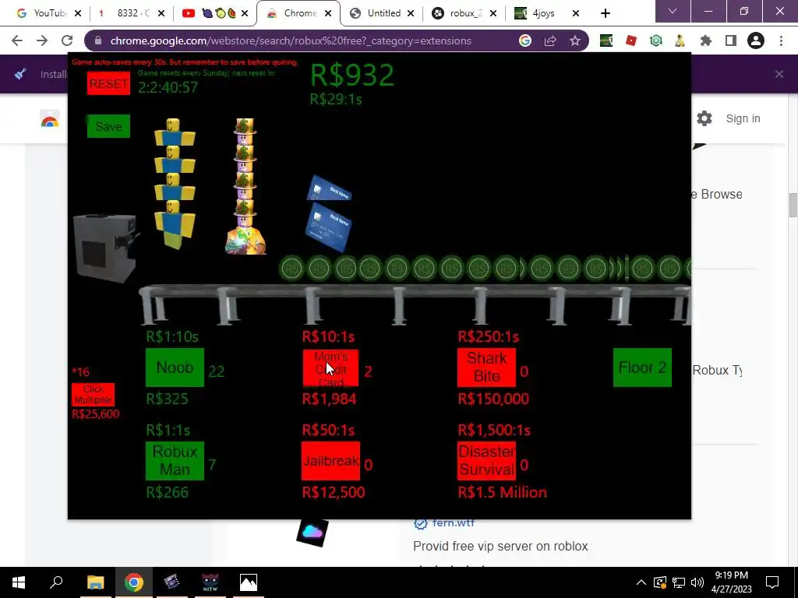The width and height of the screenshot is (798, 598).
Task: Open Chrome from the taskbar
Action: 134,582
